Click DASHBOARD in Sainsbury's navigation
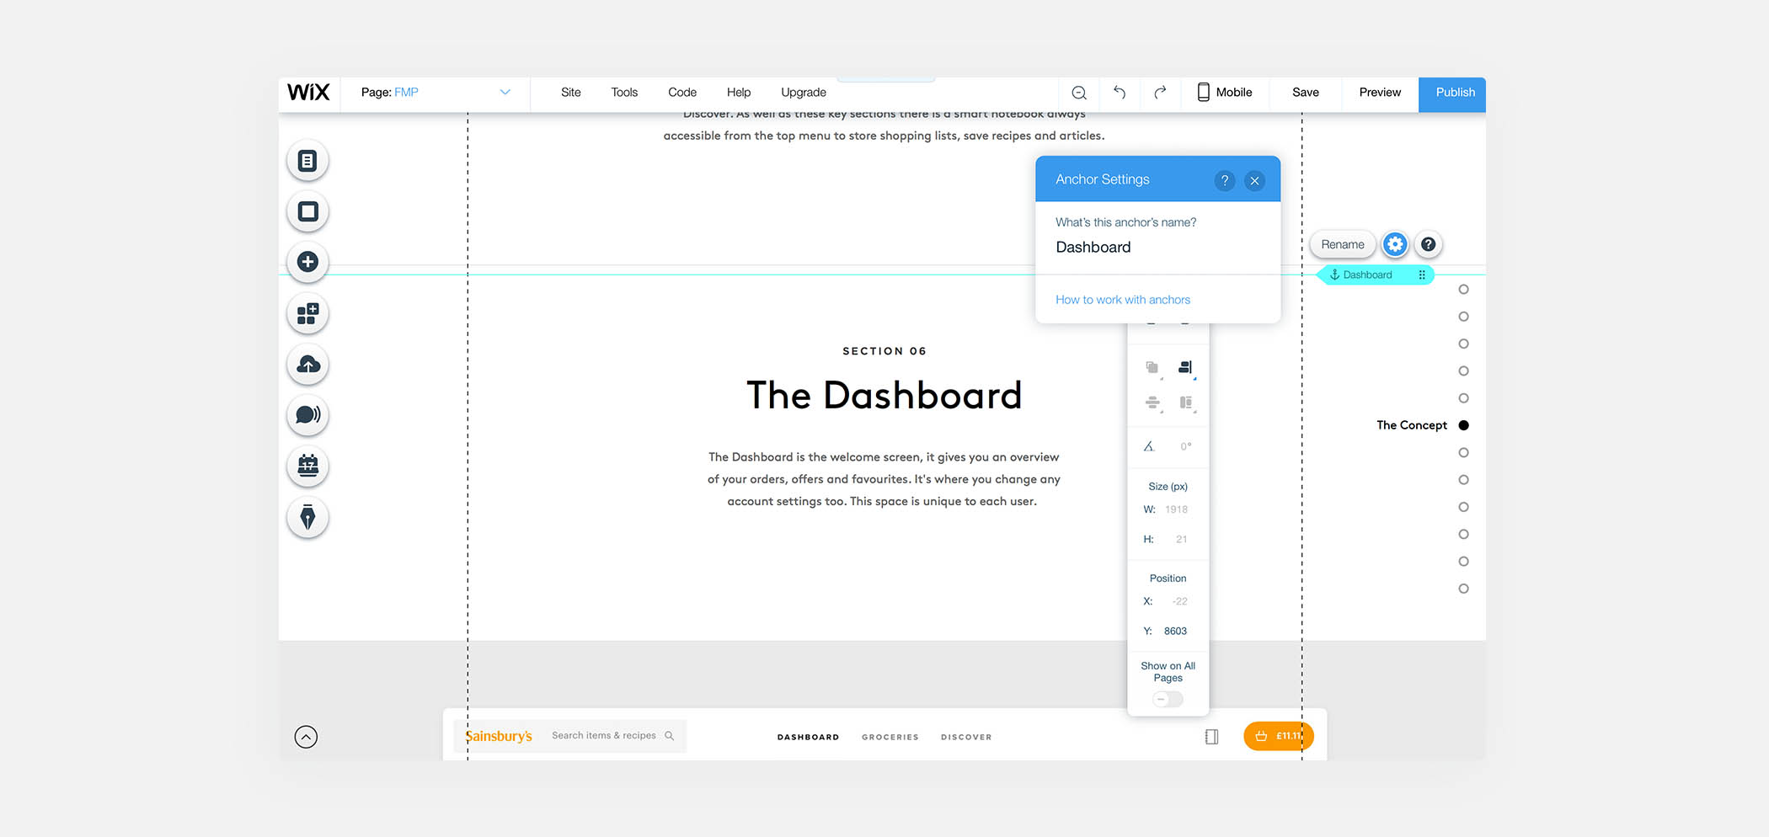The image size is (1769, 837). click(x=808, y=737)
